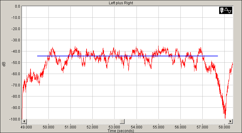Screen dimensions: 242x133
Task: Click the 49.000 tick on the time axis
Action: tap(27, 127)
